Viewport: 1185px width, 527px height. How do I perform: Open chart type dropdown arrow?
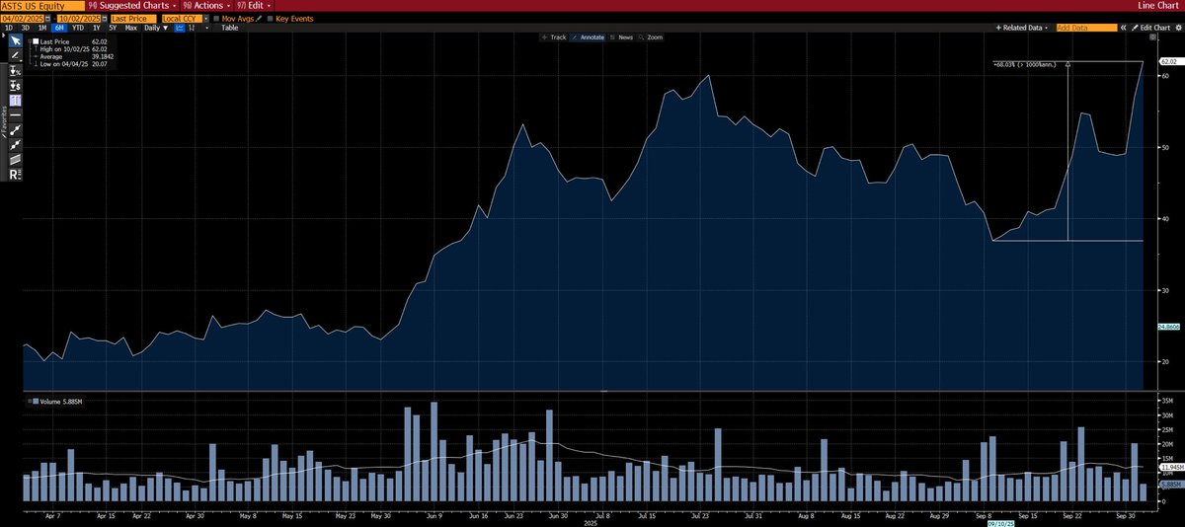pyautogui.click(x=206, y=28)
